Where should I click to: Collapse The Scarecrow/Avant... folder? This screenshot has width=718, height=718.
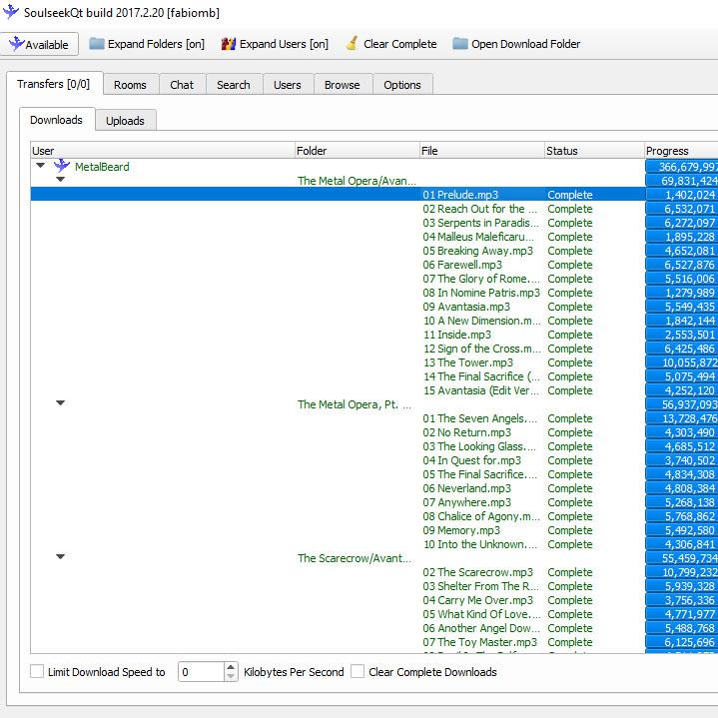(61, 557)
